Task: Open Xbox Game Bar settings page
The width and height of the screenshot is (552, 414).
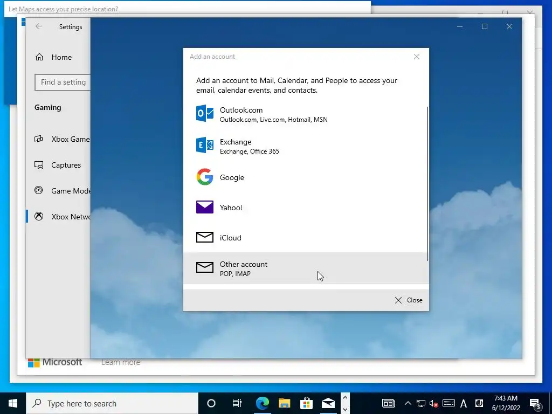Action: pos(58,139)
